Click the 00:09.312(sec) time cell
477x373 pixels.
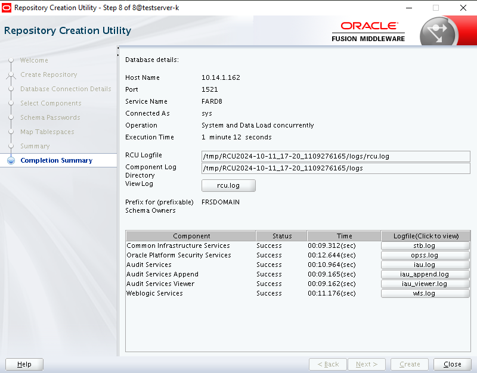332,245
